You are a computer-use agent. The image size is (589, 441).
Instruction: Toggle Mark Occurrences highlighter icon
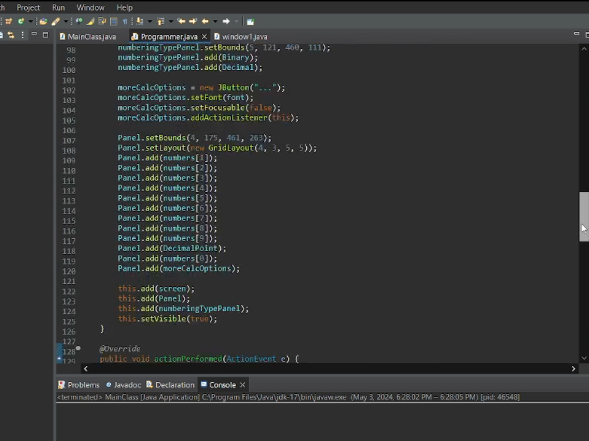91,21
